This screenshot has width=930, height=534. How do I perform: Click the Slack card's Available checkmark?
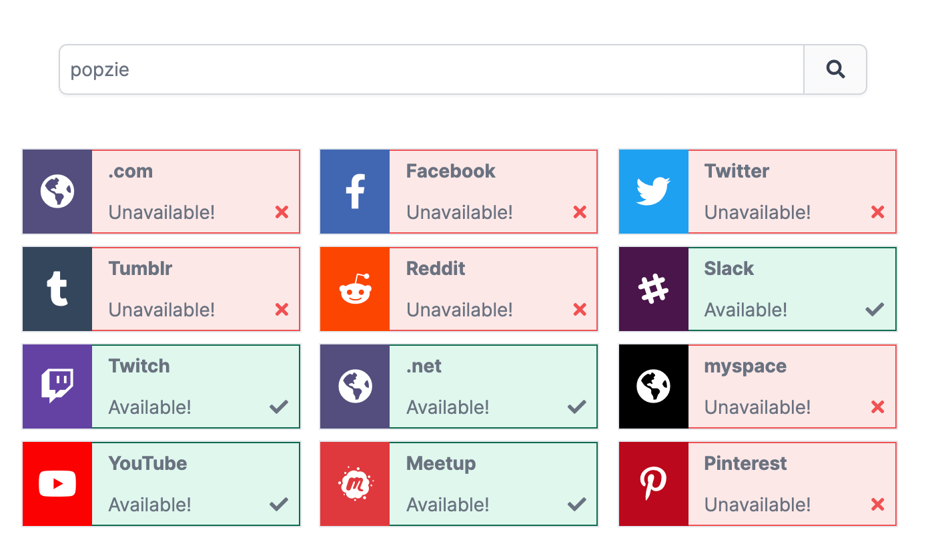(875, 309)
